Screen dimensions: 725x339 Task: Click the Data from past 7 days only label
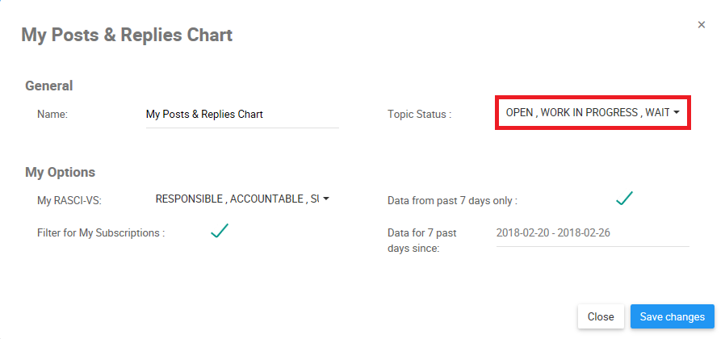coord(452,200)
